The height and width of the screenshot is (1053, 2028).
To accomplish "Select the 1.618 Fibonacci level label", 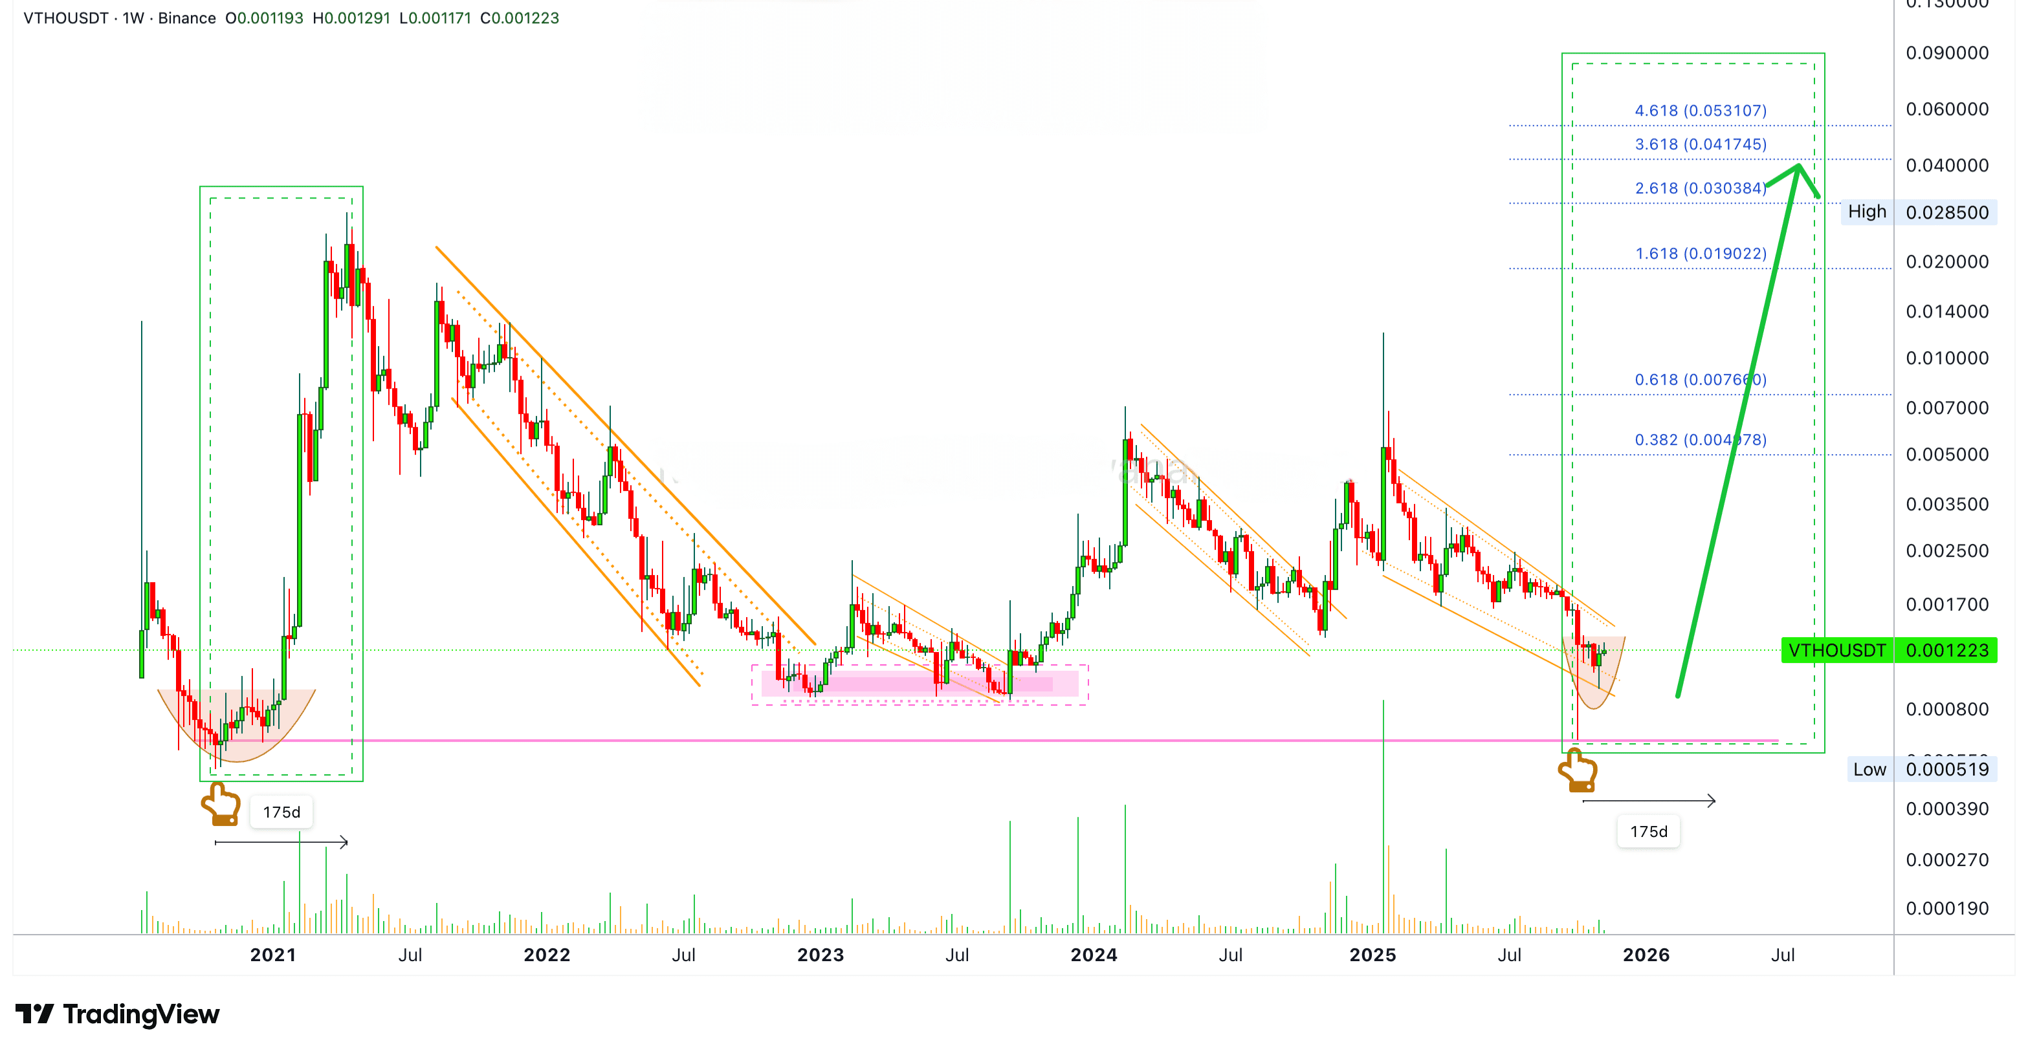I will tap(1700, 254).
